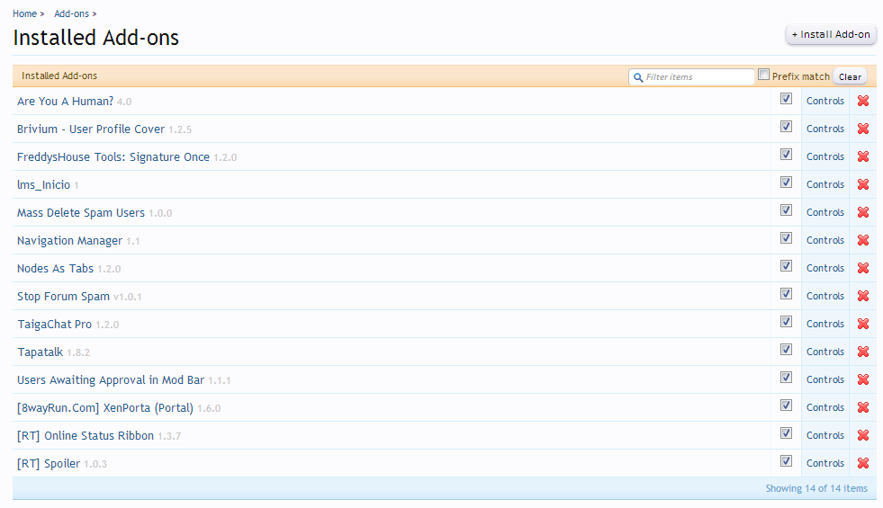Click the search magnifier in filter box
This screenshot has width=883, height=508.
click(638, 77)
